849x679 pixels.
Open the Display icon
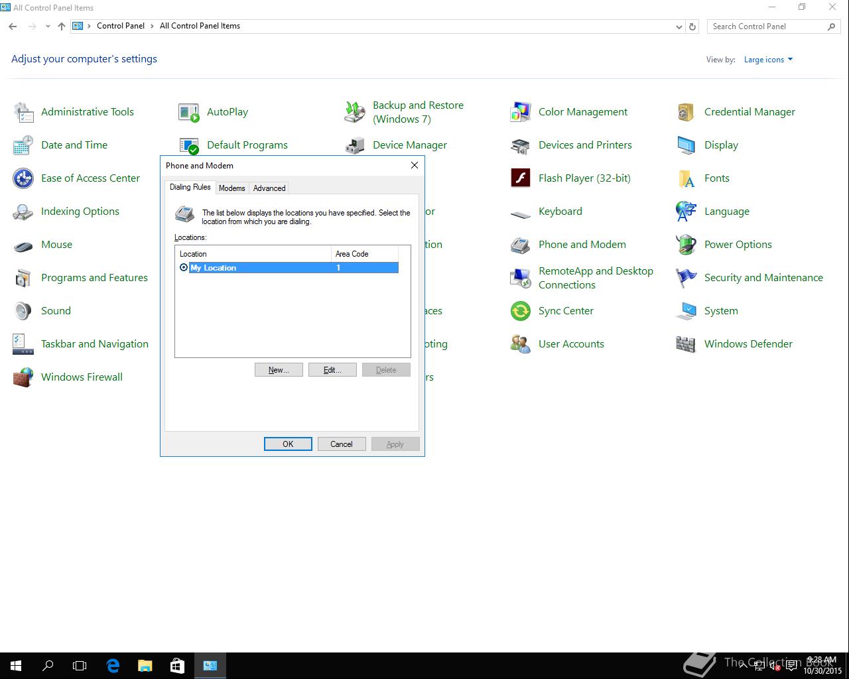(x=686, y=145)
